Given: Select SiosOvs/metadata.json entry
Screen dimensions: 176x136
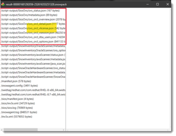Looking at the screenshot, I should pos(29,15).
